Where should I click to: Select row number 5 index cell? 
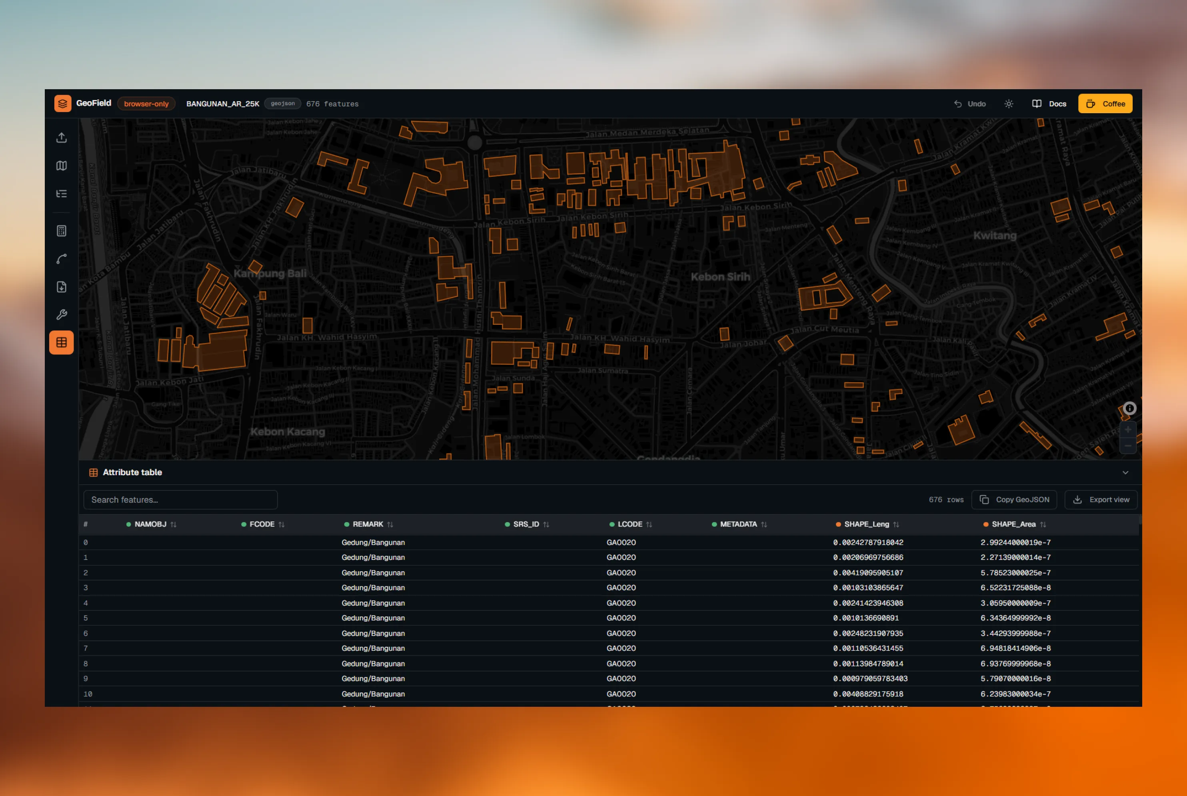coord(85,618)
